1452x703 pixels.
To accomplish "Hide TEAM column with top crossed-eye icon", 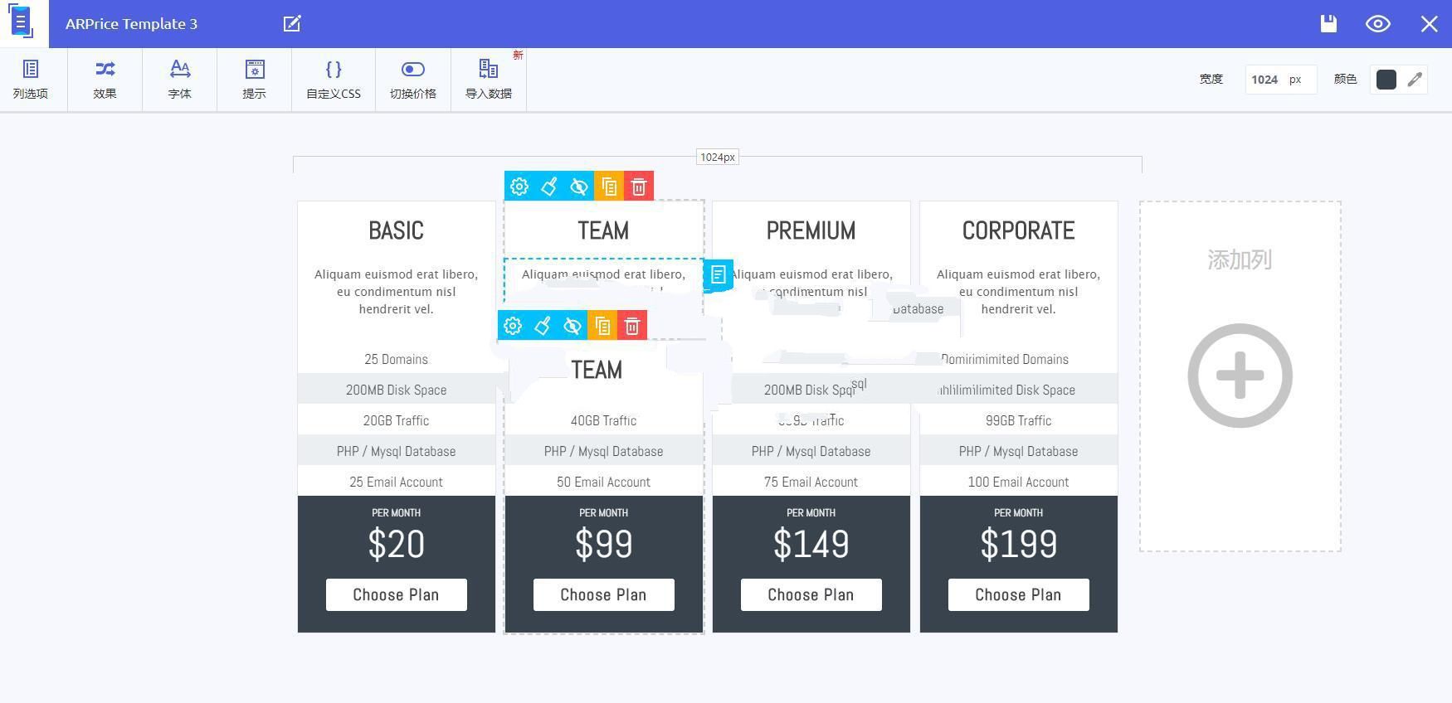I will pyautogui.click(x=579, y=187).
